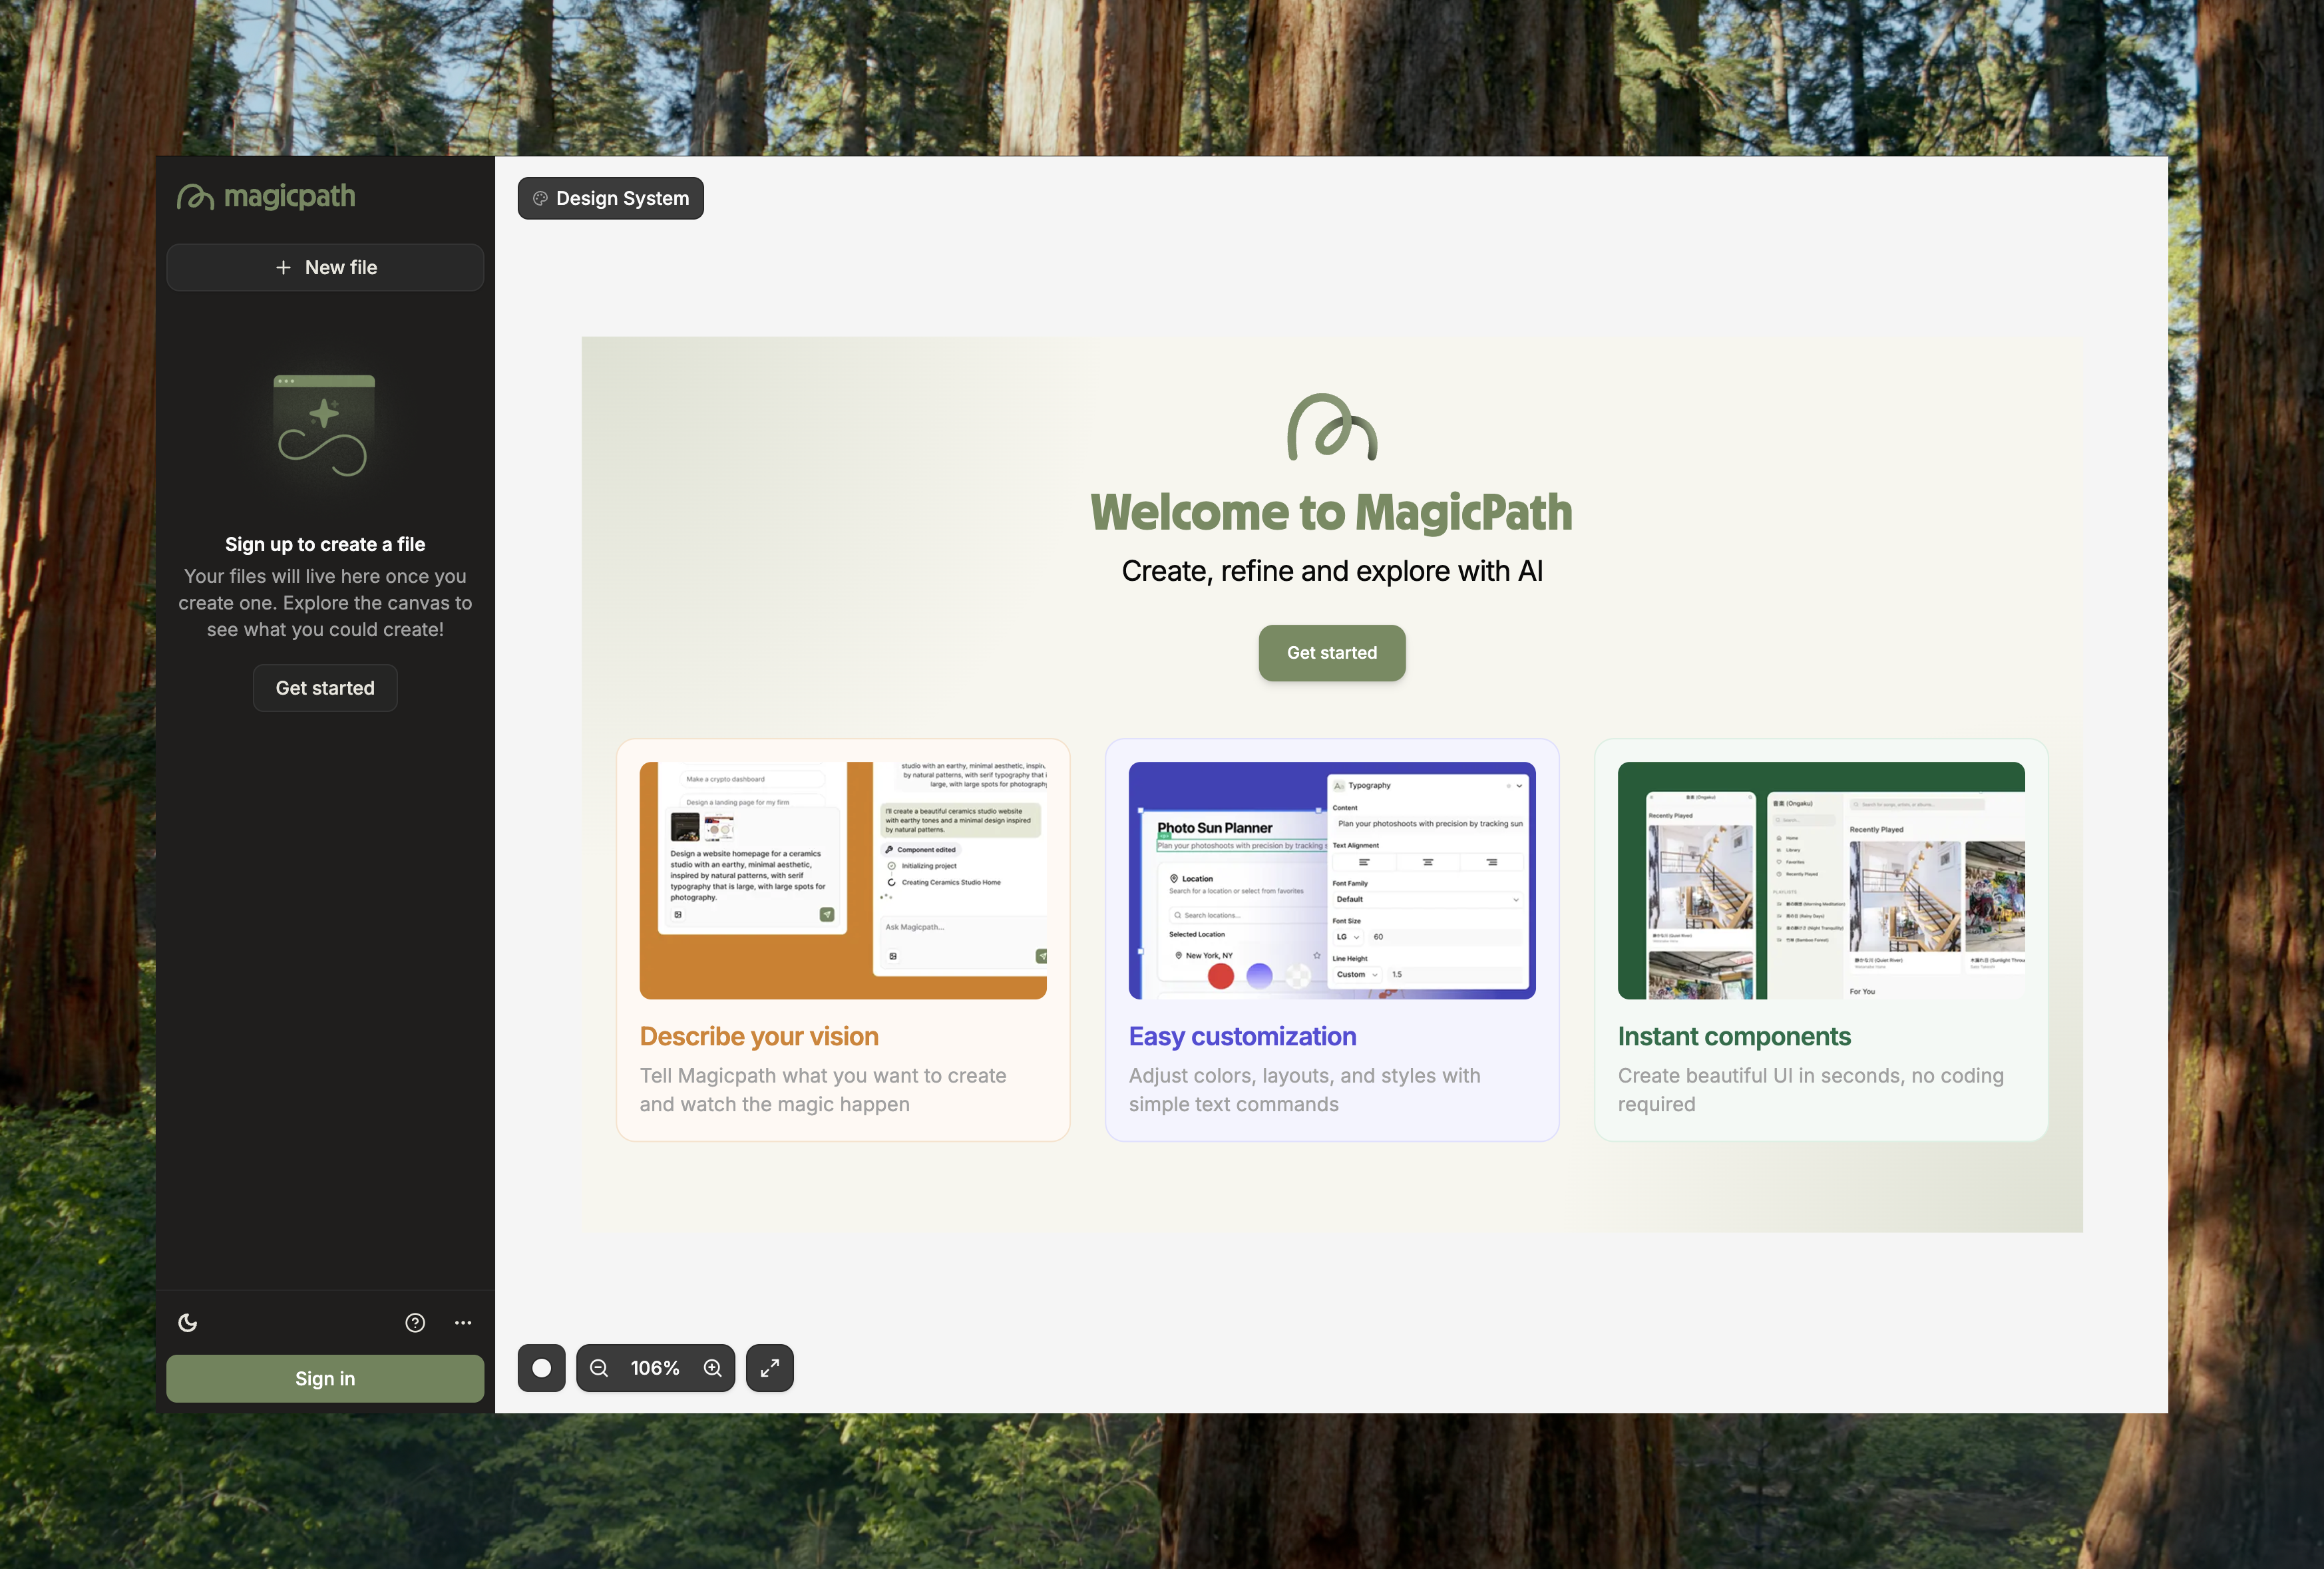Click the large MagicPath swirl logo on canvas
Viewport: 2324px width, 1569px height.
click(x=1331, y=428)
